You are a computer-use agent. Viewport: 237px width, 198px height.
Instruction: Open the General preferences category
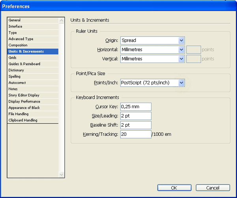point(33,20)
